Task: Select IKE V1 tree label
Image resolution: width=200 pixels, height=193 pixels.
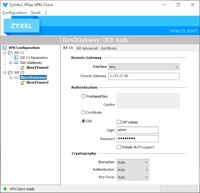Action: pos(19,53)
